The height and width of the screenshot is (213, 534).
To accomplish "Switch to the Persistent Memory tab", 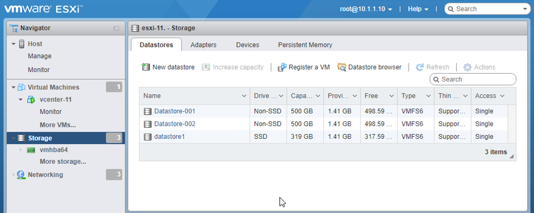I will click(305, 45).
